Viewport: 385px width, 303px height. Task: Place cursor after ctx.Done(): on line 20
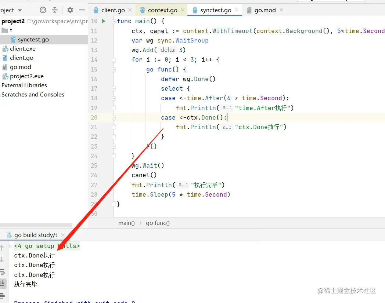point(227,118)
